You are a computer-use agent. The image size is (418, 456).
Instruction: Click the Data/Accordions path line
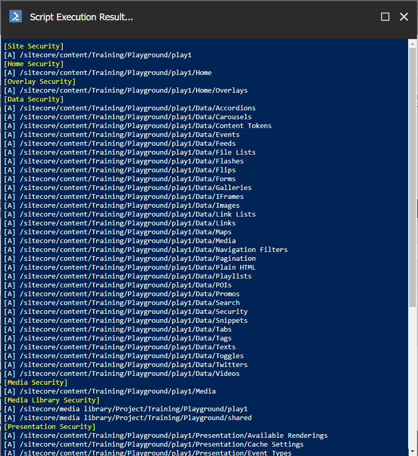(x=130, y=108)
